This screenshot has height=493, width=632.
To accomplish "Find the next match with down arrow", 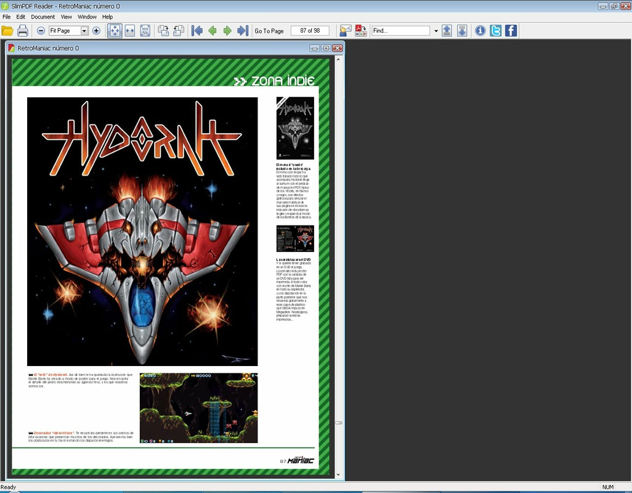I will pyautogui.click(x=462, y=31).
